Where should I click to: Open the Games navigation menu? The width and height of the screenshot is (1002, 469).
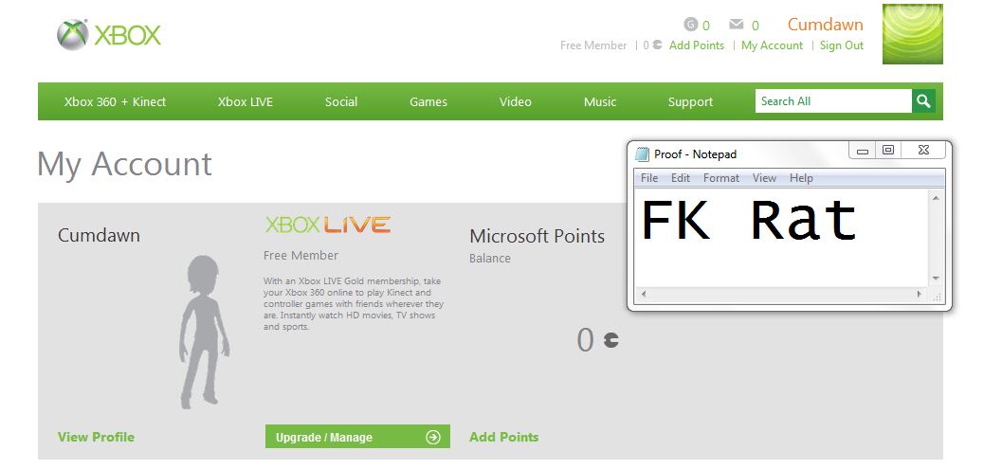428,101
